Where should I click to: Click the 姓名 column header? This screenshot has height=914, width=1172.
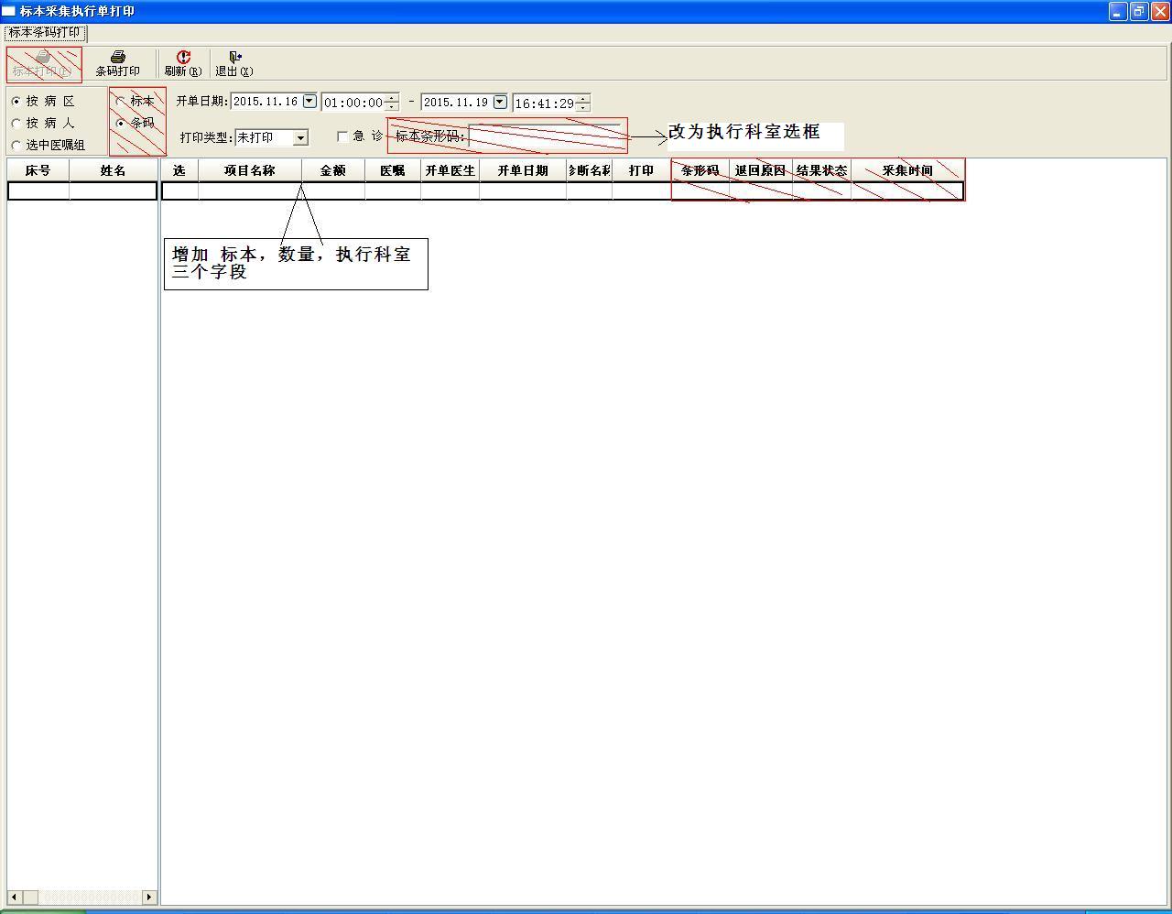pyautogui.click(x=114, y=170)
